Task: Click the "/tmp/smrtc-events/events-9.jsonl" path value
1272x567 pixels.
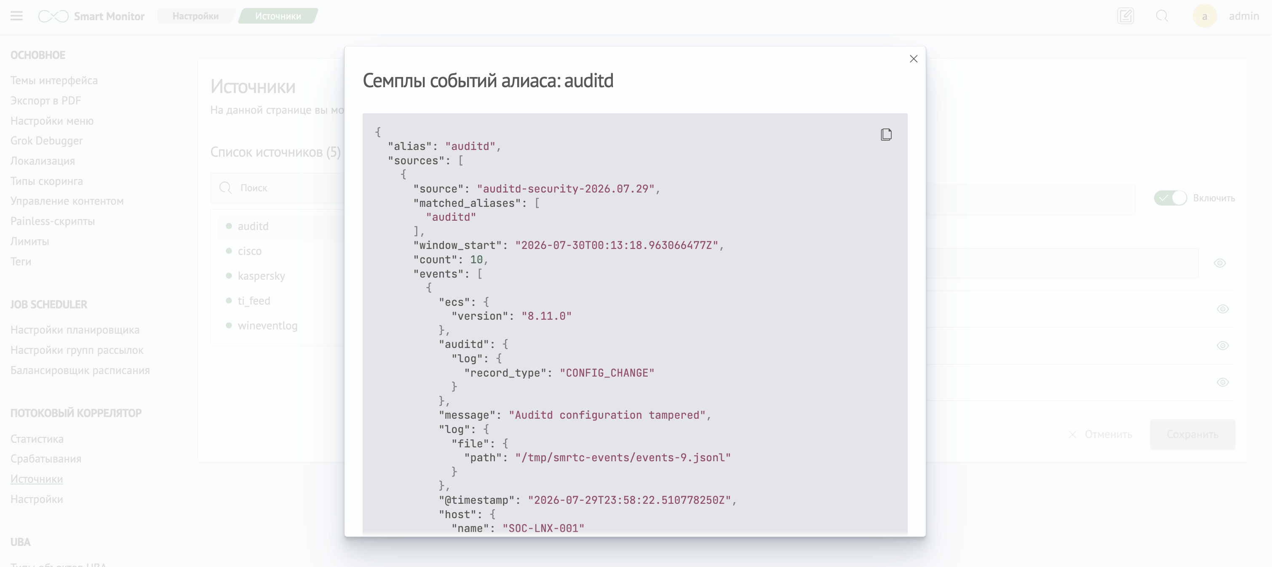Action: point(623,458)
